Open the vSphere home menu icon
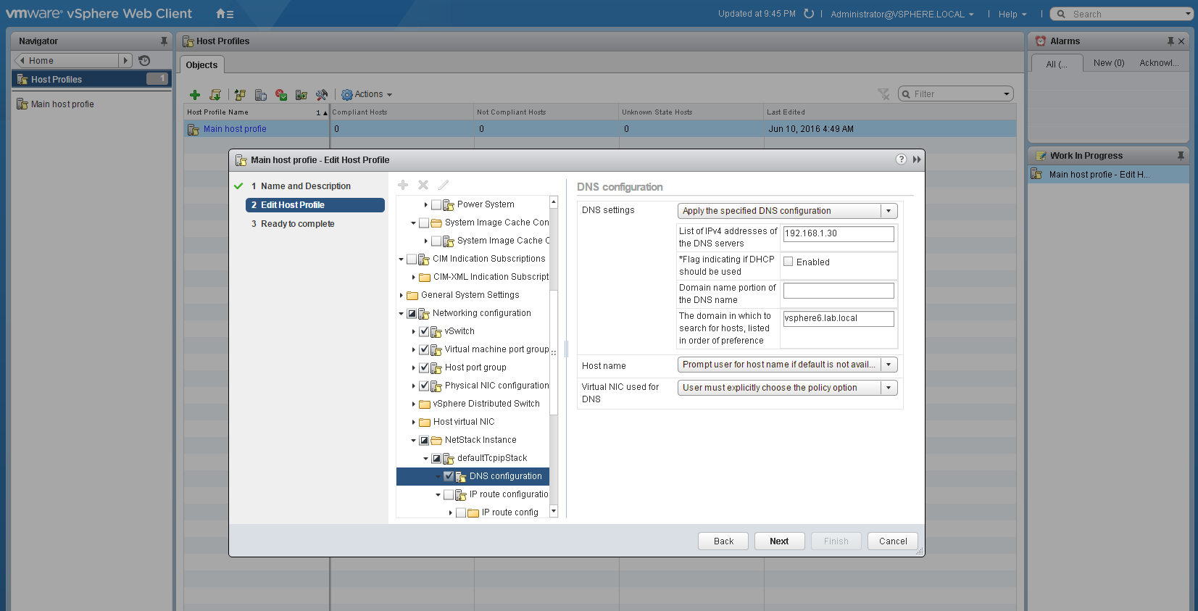Image resolution: width=1198 pixels, height=611 pixels. (225, 14)
